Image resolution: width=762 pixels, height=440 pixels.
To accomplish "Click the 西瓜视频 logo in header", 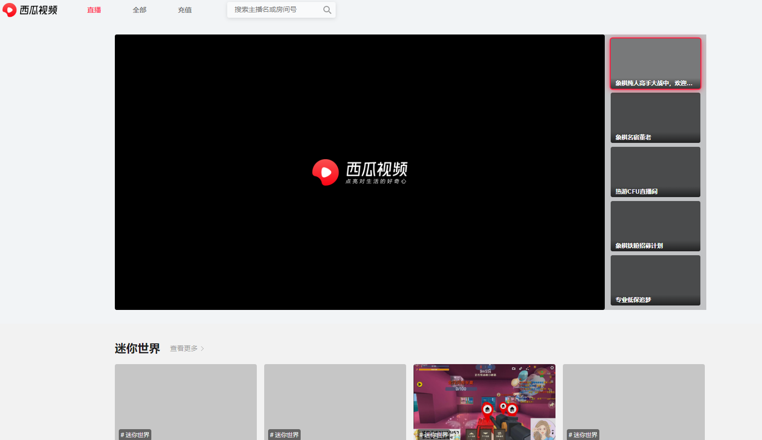I will tap(30, 10).
